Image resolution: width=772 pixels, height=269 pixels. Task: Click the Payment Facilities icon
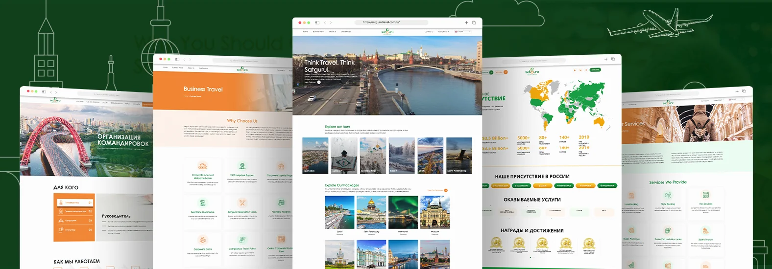[281, 202]
